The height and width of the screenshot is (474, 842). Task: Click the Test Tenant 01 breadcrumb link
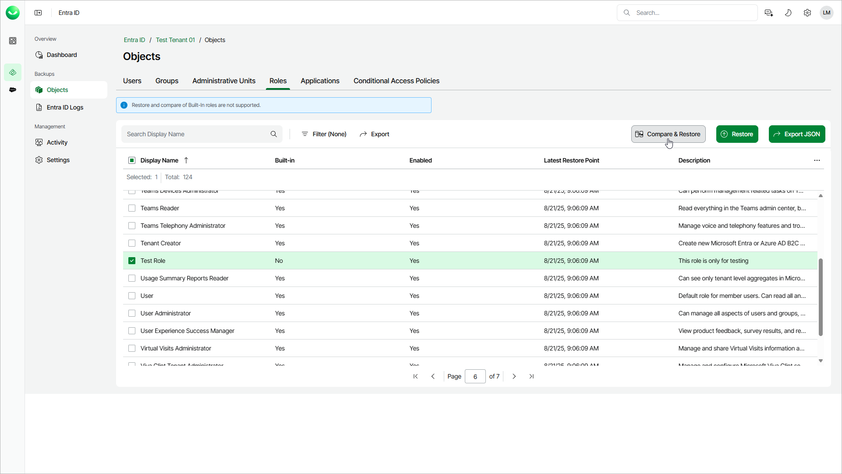[175, 40]
